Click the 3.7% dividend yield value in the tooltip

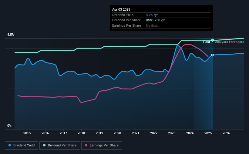(x=149, y=15)
